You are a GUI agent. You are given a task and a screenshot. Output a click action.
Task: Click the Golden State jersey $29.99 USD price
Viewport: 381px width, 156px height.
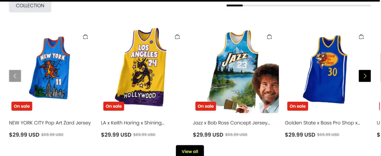300,135
